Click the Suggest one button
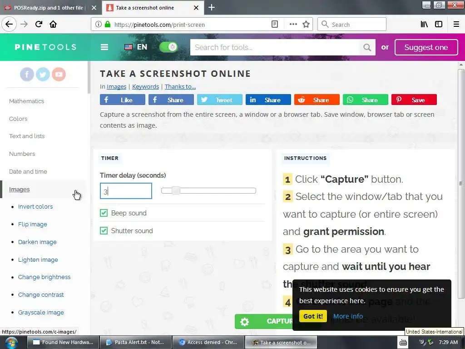 [x=426, y=47]
